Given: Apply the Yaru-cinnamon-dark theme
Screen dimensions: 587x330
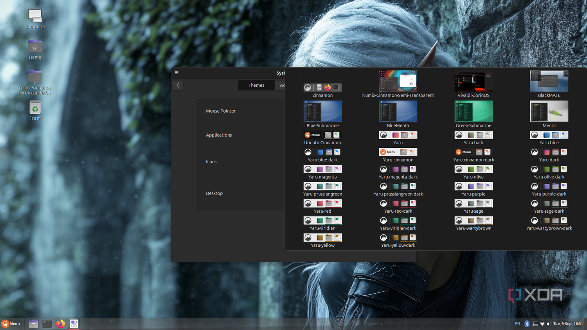Looking at the screenshot, I should click(x=474, y=155).
